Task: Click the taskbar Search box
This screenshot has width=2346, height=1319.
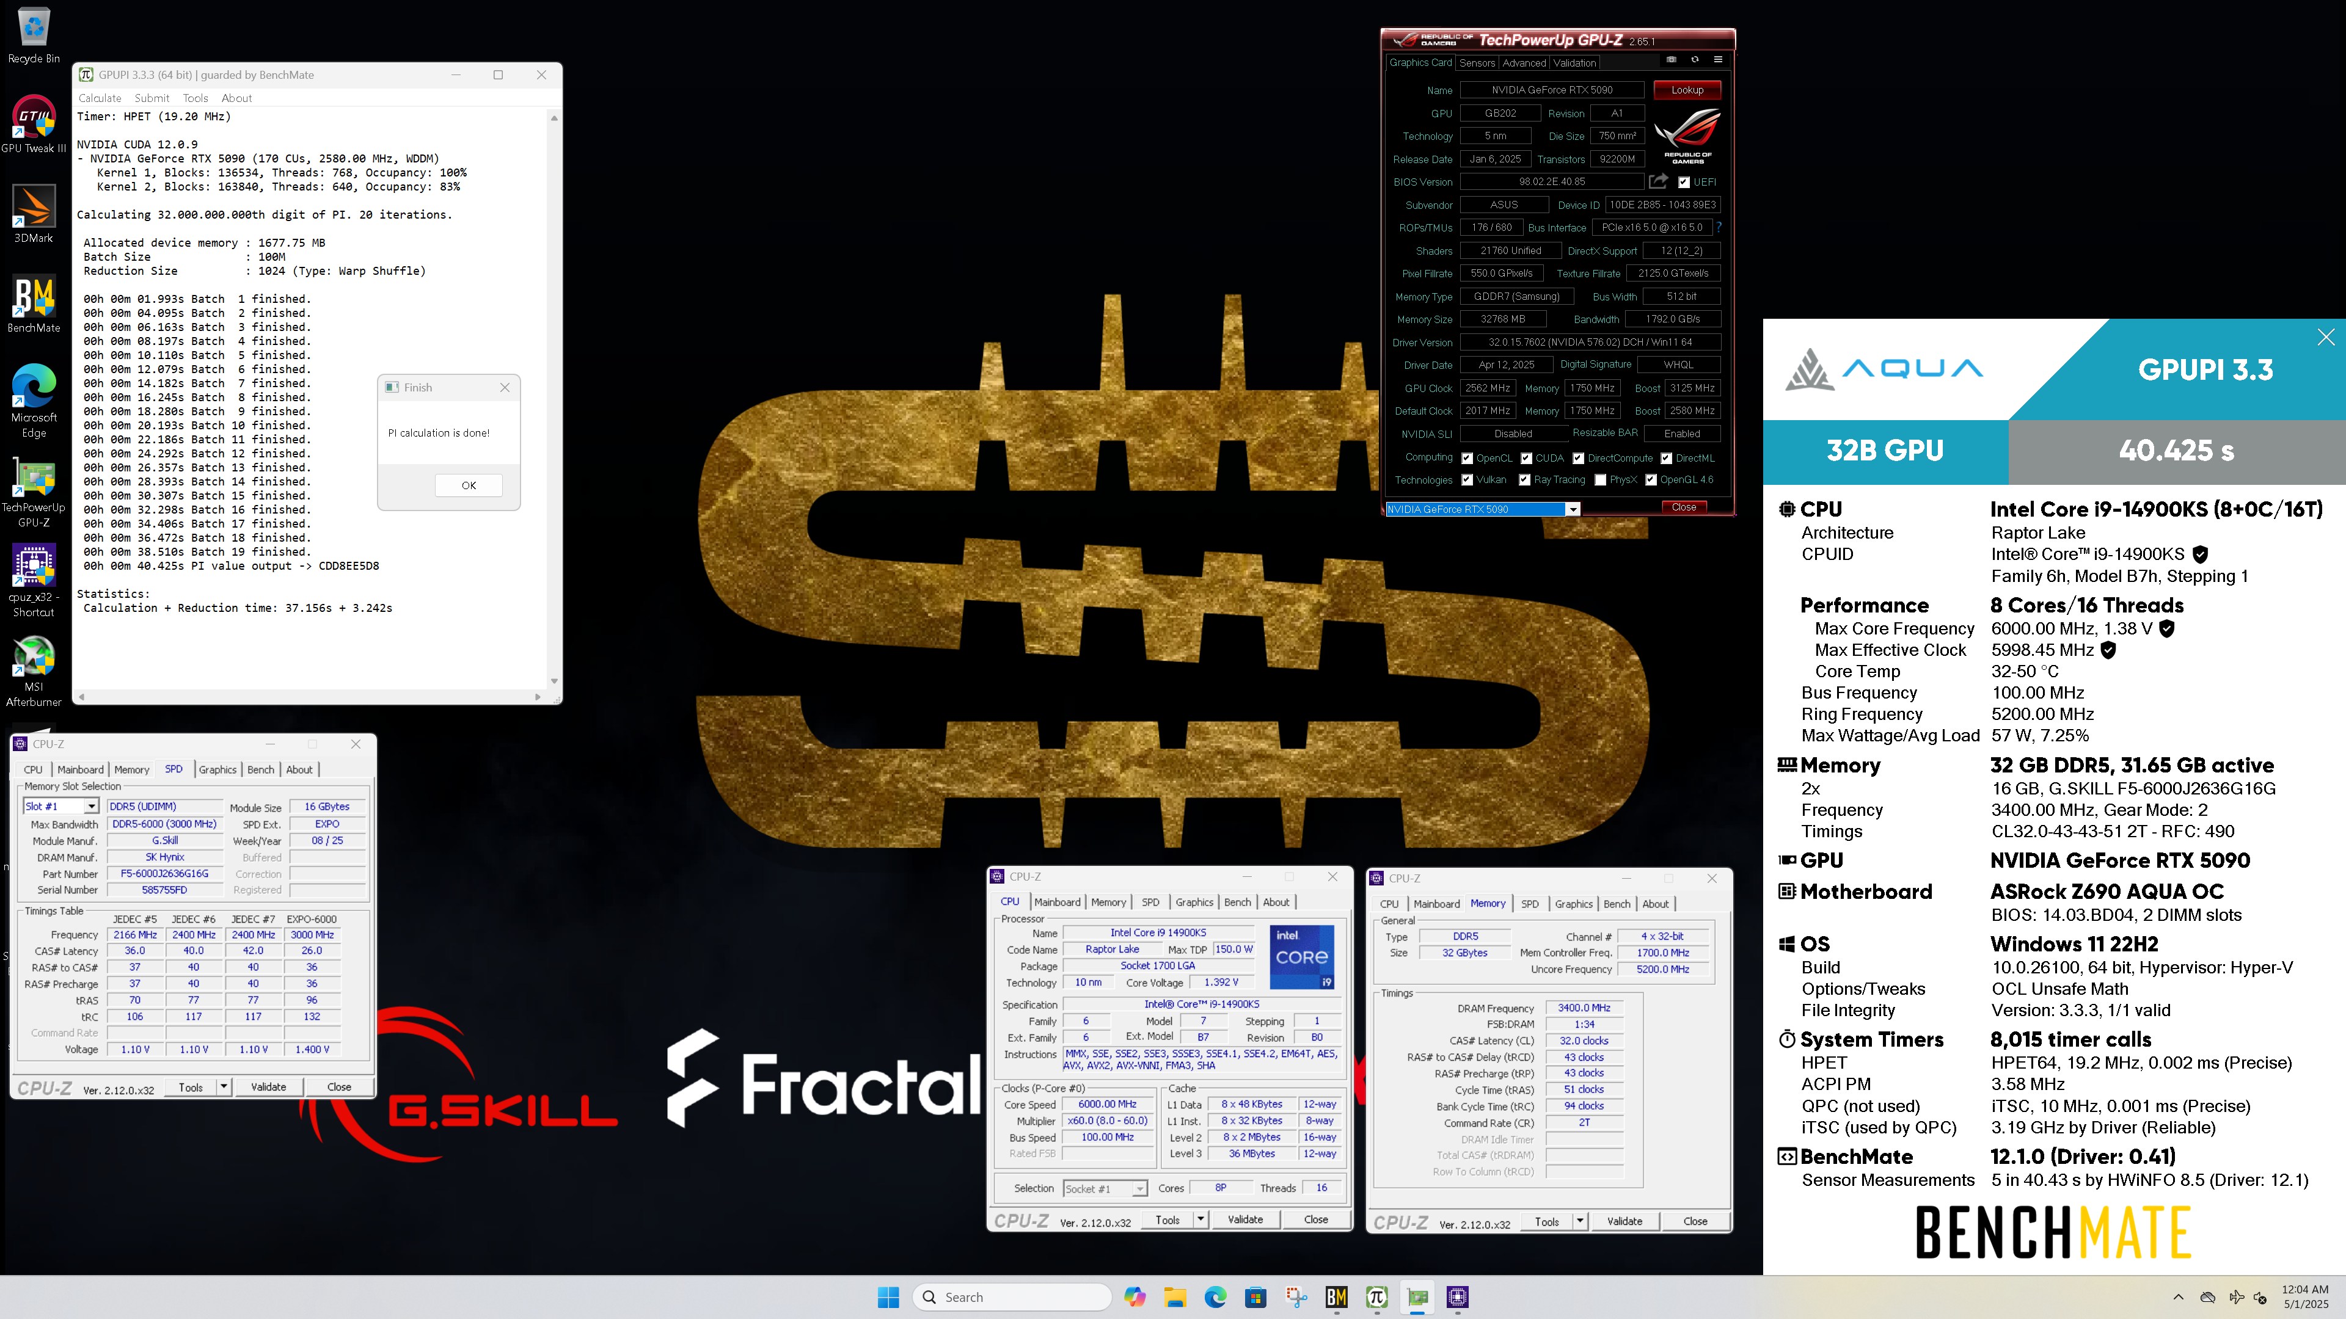Action: click(1012, 1297)
